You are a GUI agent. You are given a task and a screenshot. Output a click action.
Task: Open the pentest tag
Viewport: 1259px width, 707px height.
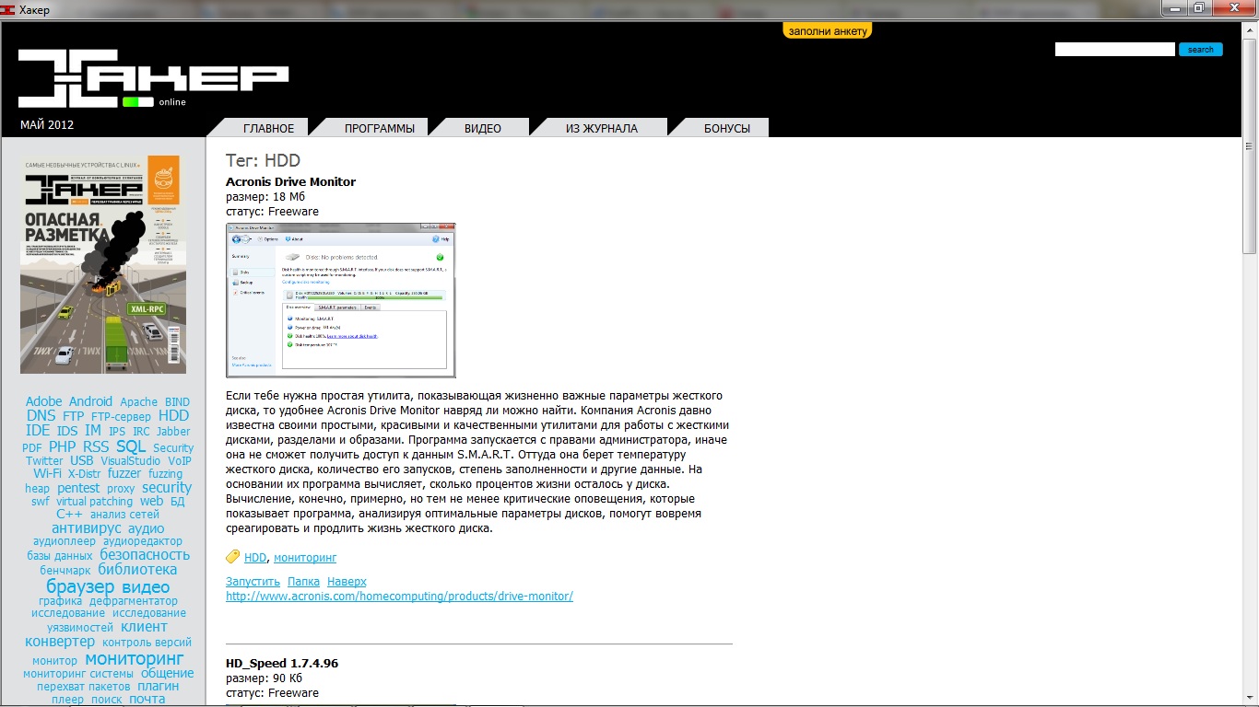pyautogui.click(x=78, y=488)
